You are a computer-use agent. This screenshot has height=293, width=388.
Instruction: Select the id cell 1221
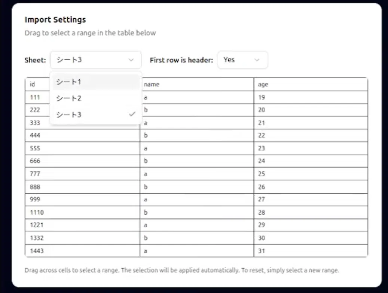(x=82, y=225)
